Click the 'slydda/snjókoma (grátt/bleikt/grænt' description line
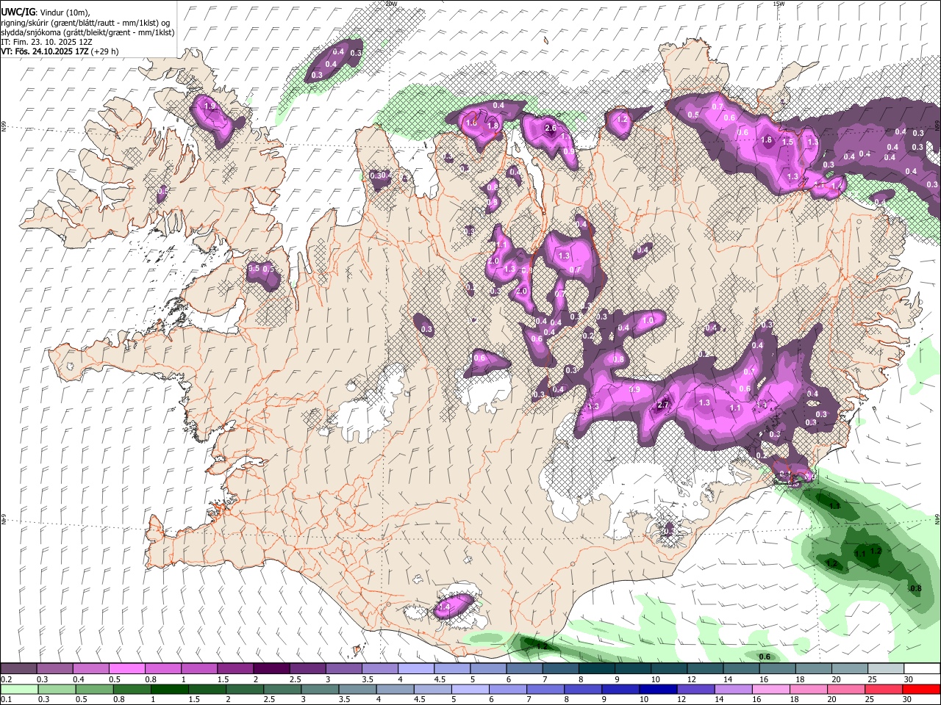The image size is (941, 705). pos(87,32)
